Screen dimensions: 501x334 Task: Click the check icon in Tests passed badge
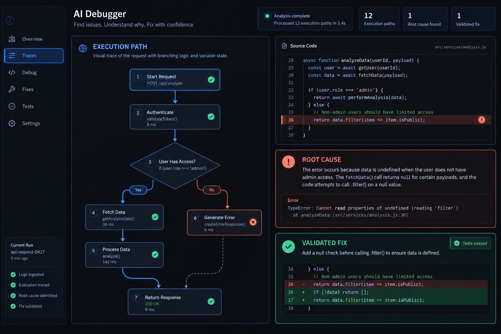pos(457,243)
